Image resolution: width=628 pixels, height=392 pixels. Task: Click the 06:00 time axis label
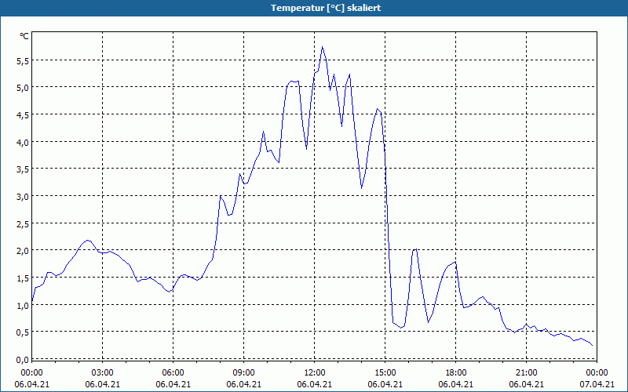point(173,372)
